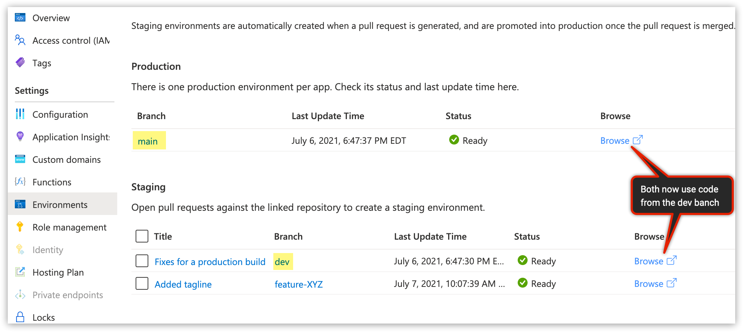Open the Added tagline pull request link
Screen dimensions: 743x332
tap(183, 284)
